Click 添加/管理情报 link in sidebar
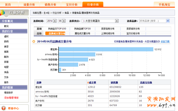Screen dimensions: 178x111 pos(11,98)
